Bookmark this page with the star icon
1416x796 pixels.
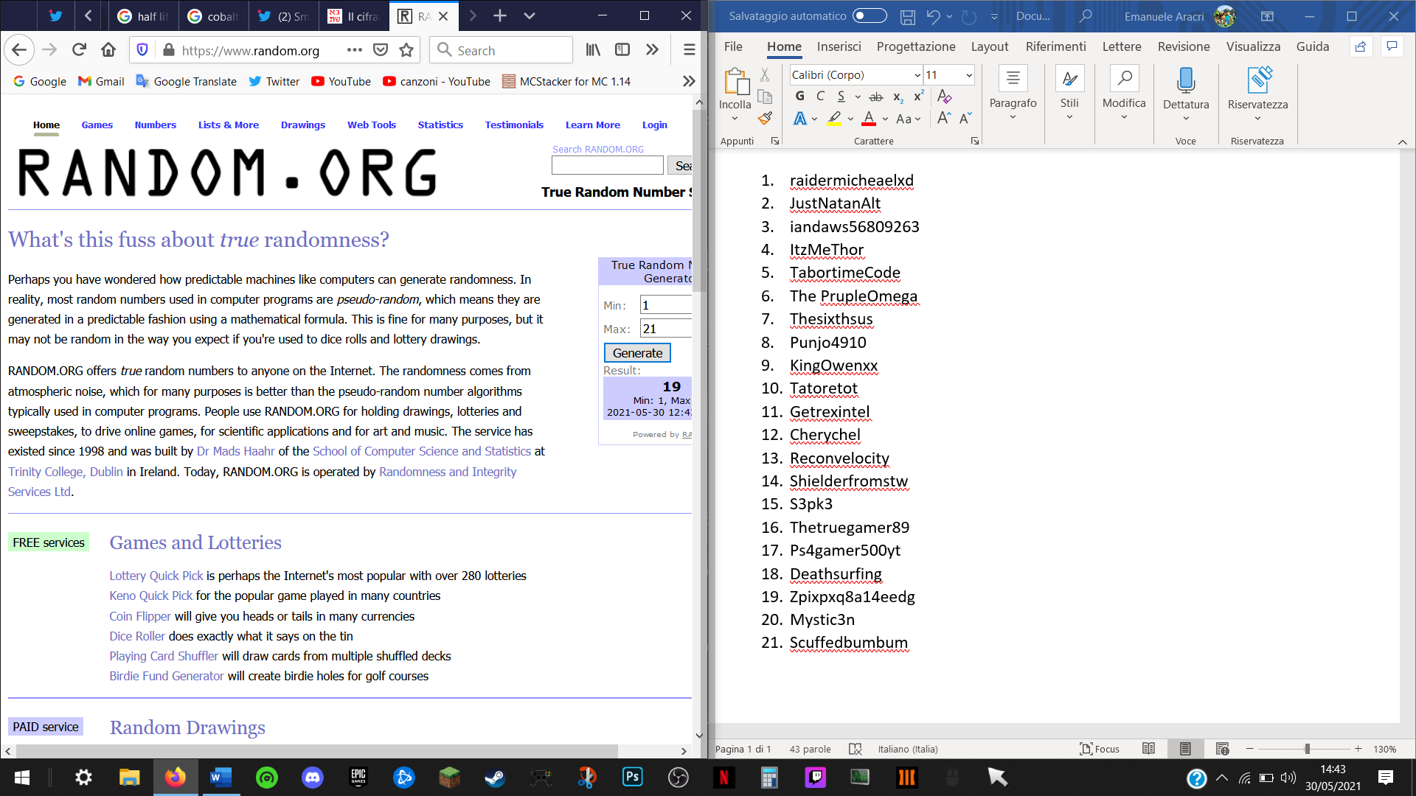406,50
